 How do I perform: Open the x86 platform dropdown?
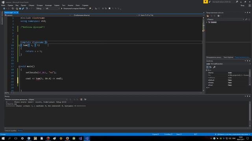(52, 9)
